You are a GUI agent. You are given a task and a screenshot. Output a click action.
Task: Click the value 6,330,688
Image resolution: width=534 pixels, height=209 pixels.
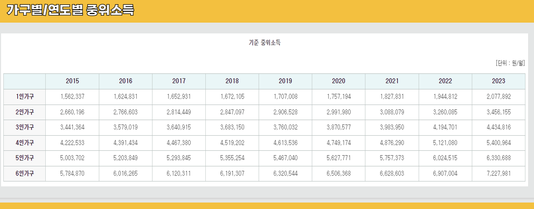click(498, 158)
